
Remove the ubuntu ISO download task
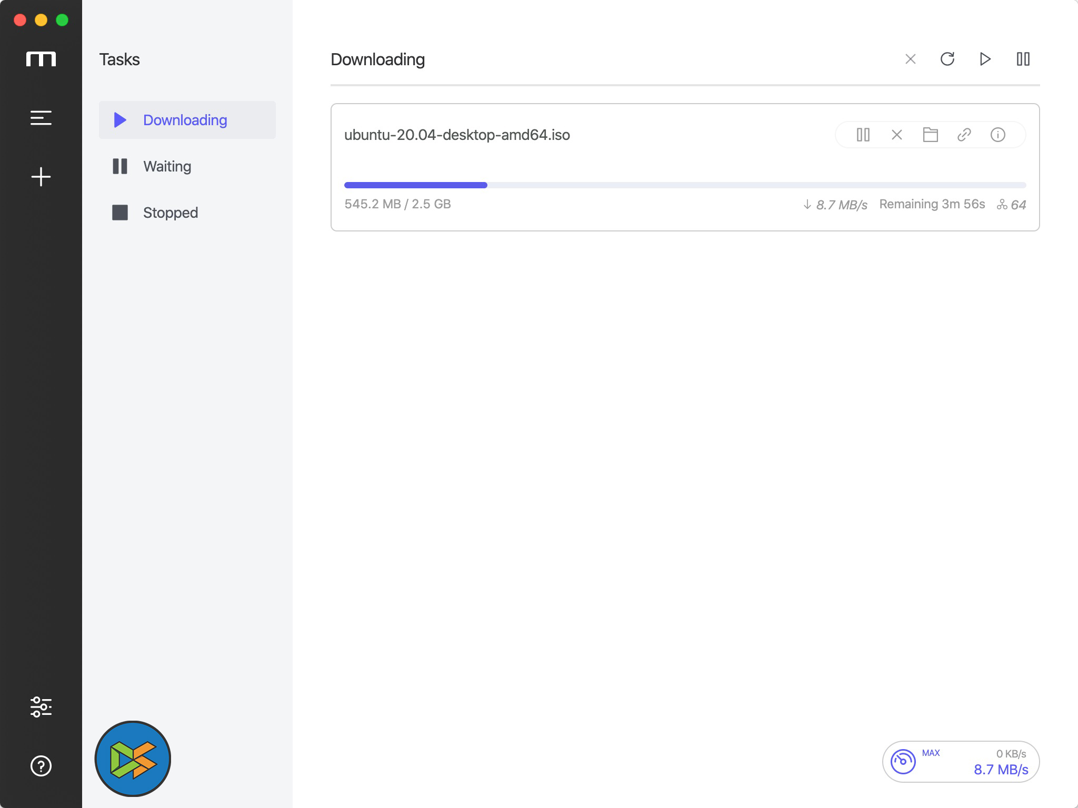[897, 135]
